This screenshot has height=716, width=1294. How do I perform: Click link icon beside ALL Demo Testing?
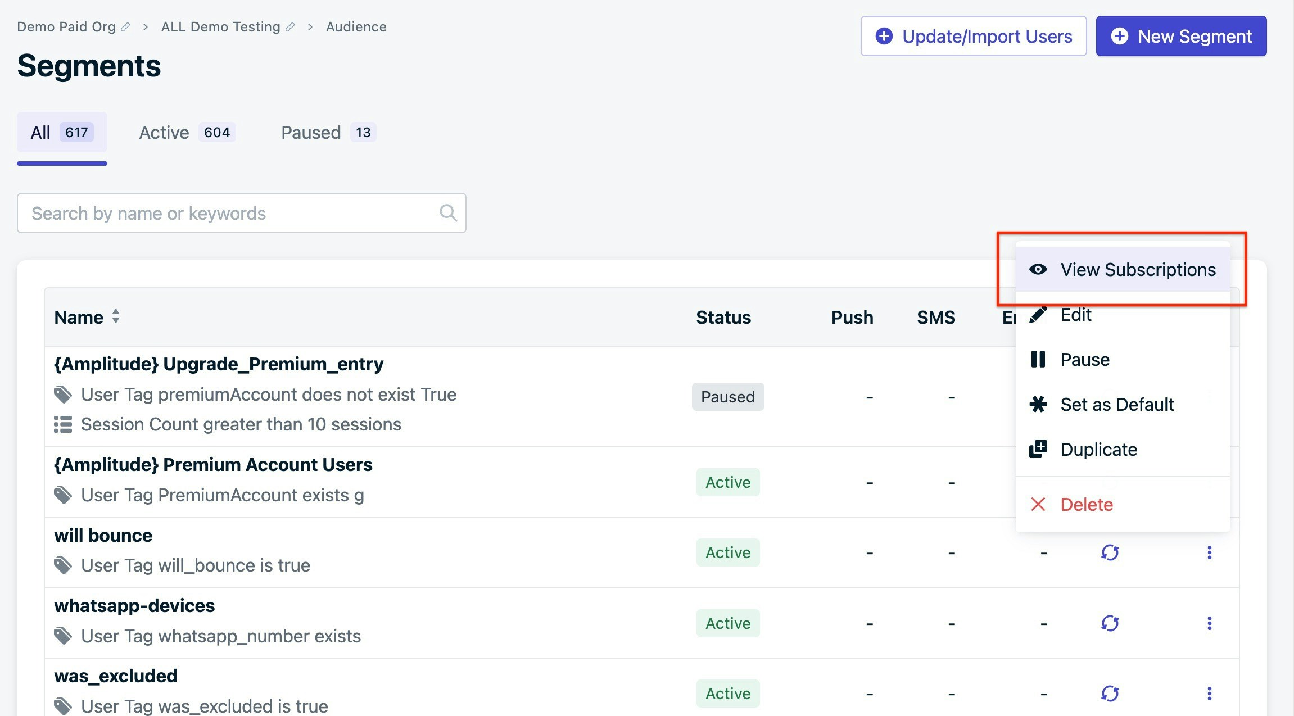290,27
